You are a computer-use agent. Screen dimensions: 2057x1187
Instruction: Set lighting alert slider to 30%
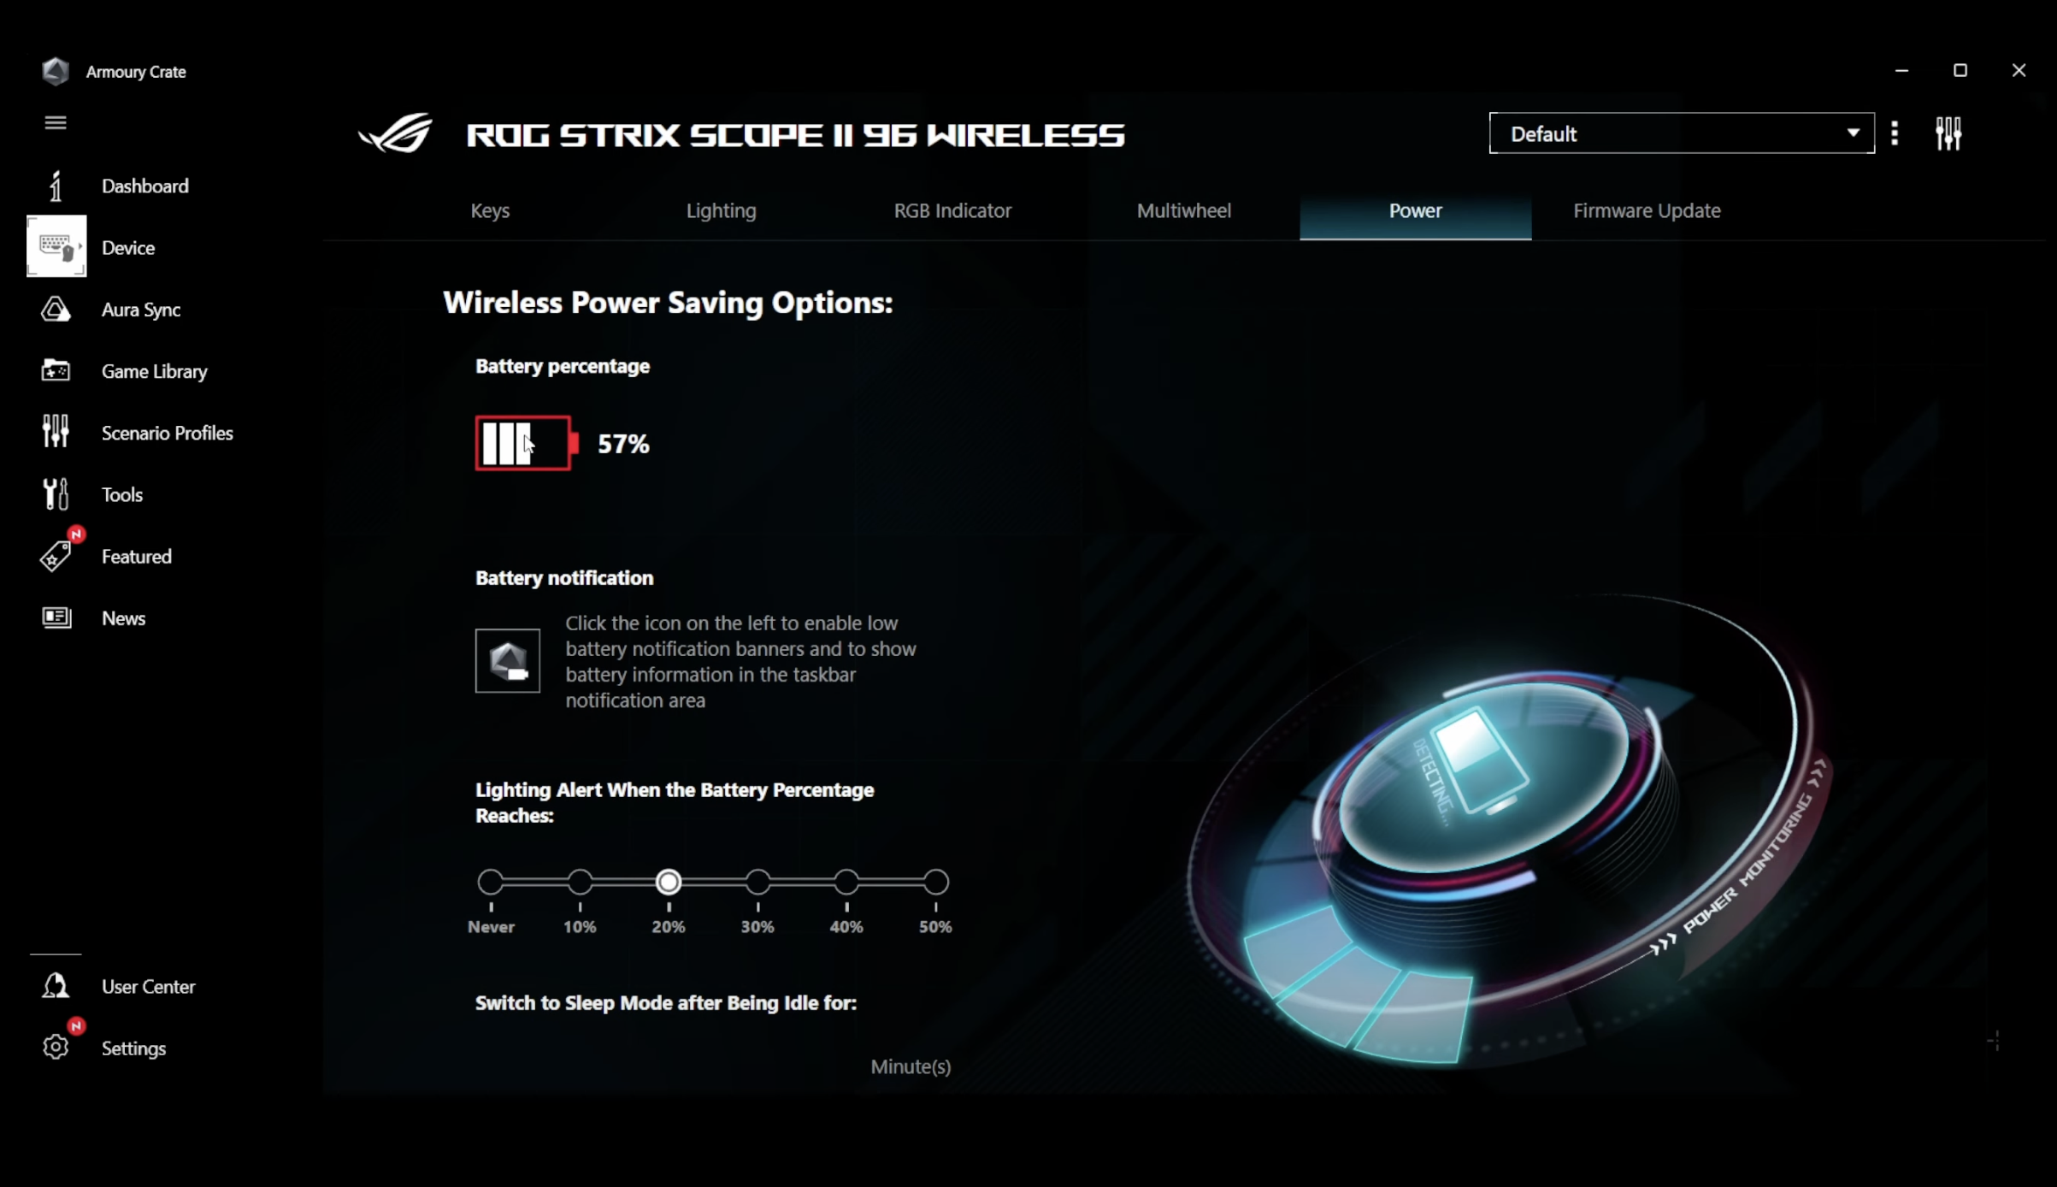(x=757, y=882)
